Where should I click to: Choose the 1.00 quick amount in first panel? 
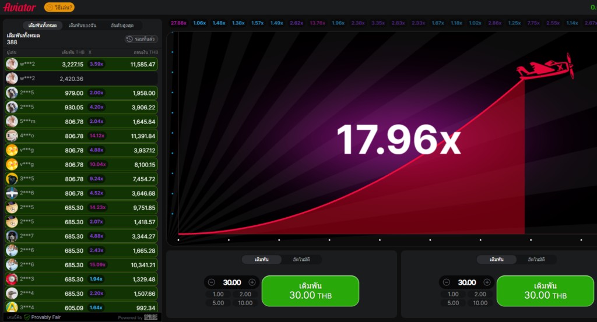pos(218,294)
